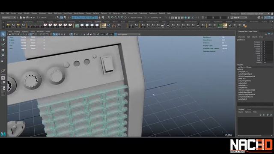Toggle snap to curves
The image size is (274, 154).
(x=112, y=18)
